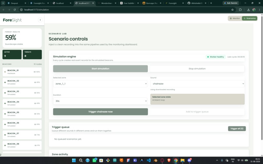Switch to the Devpost browser tab
The image size is (263, 164).
pos(16,3)
